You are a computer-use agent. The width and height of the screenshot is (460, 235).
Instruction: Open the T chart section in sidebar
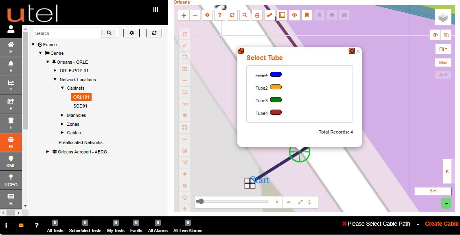[11, 86]
